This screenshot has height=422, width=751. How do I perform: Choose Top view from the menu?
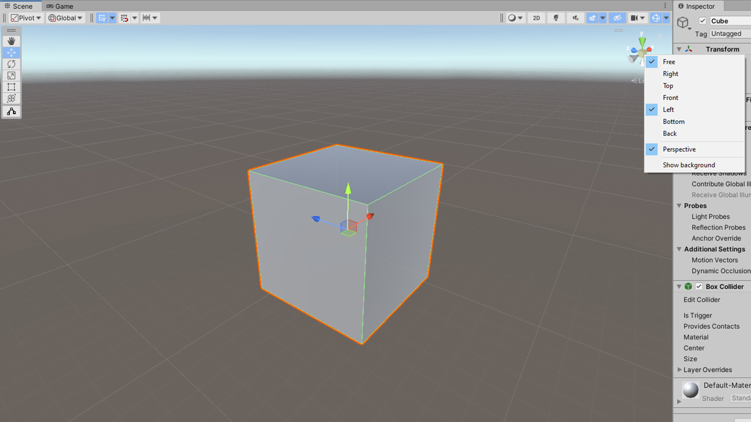point(668,86)
